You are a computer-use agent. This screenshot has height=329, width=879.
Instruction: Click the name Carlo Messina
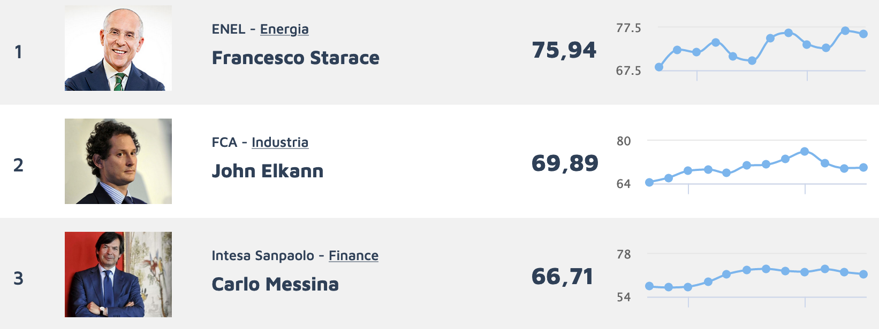pos(275,284)
